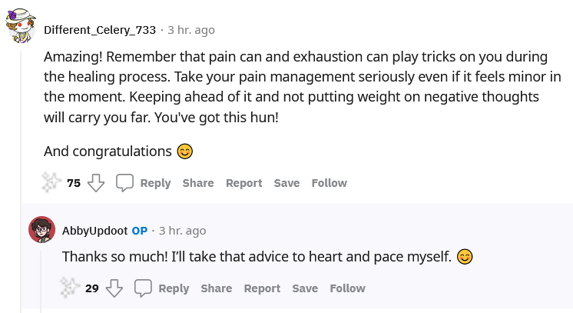Save the top comment
573x313 pixels.
286,183
